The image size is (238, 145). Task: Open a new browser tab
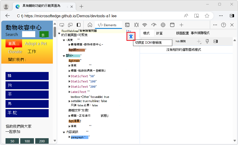pos(81,6)
